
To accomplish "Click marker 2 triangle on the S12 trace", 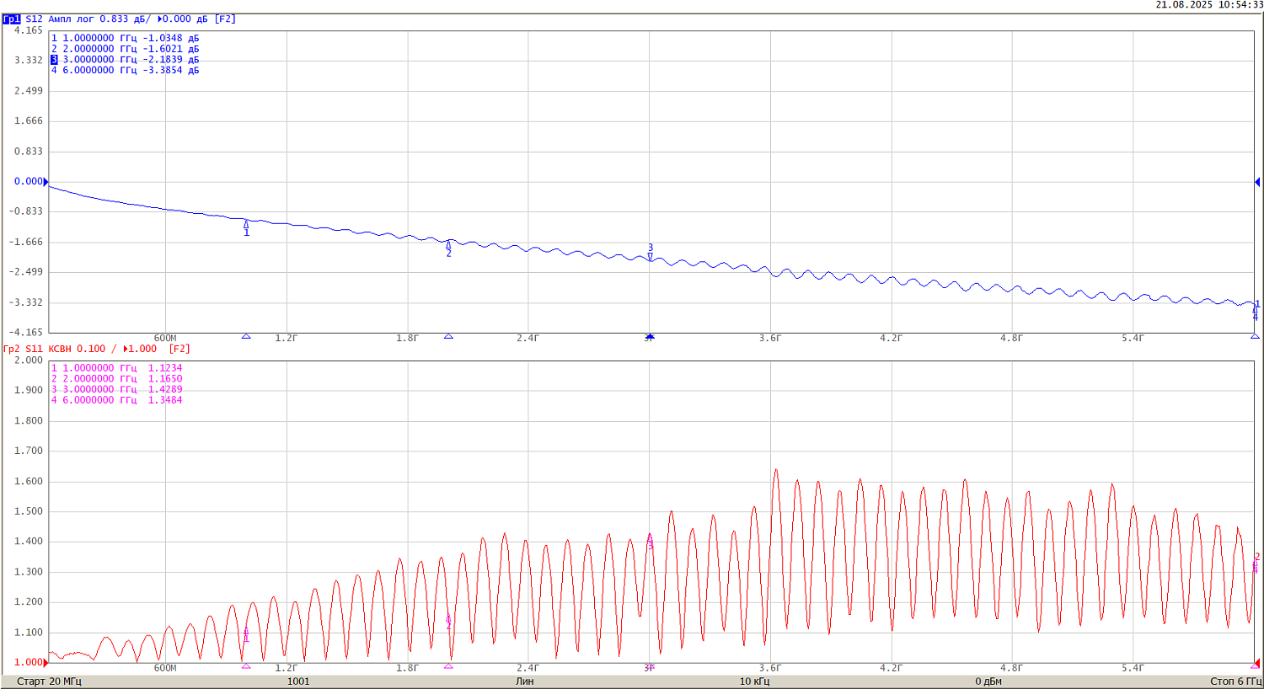I will coord(448,246).
